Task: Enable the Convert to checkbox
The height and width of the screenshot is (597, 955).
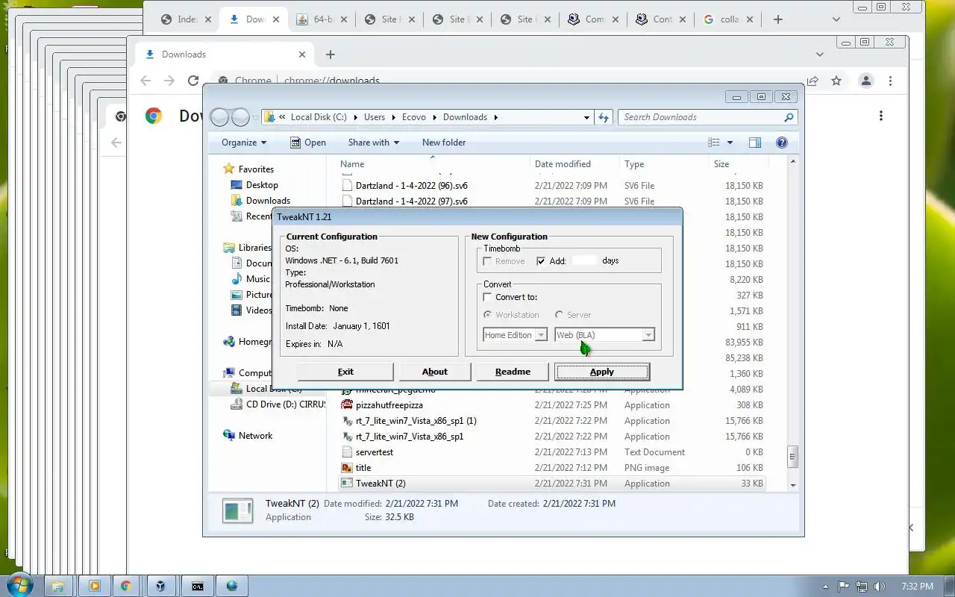Action: 487,297
